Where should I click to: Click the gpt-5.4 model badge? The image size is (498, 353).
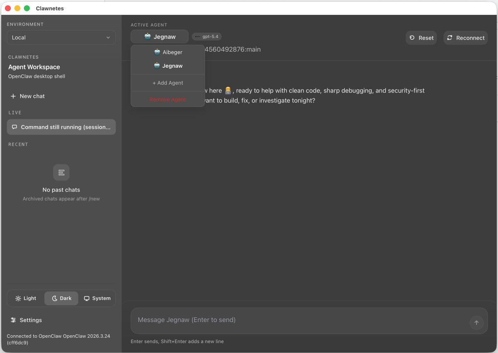click(x=207, y=37)
